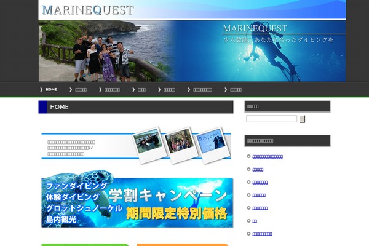The height and width of the screenshot is (246, 369).
Task: Open the longest navigation menu item
Action: [x=202, y=90]
